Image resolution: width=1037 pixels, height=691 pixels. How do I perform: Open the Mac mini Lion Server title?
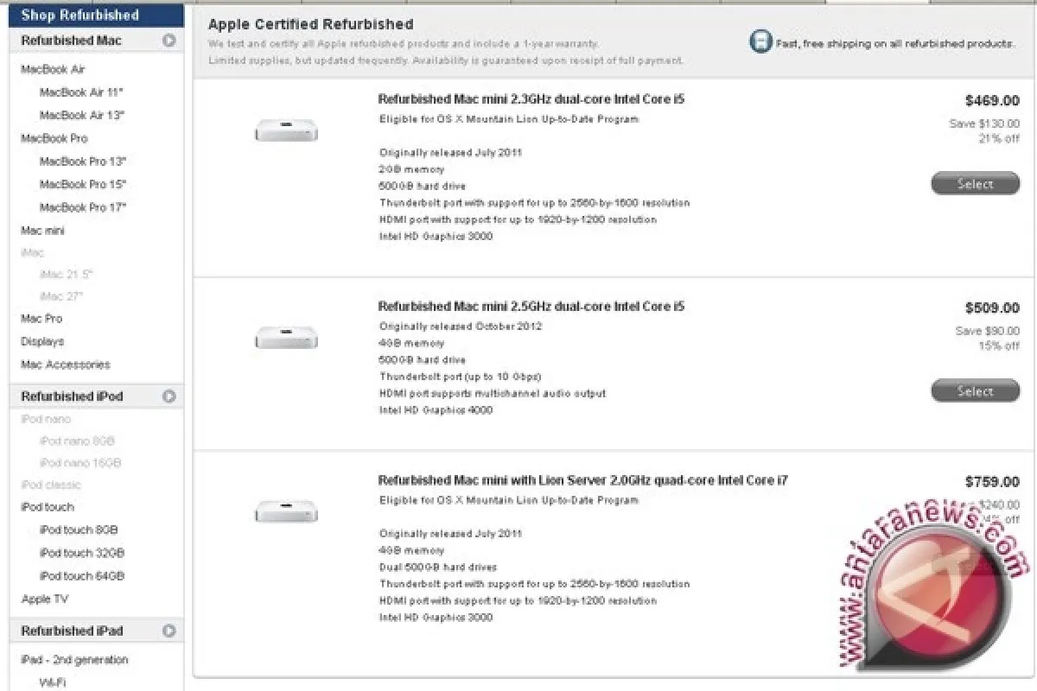583,480
